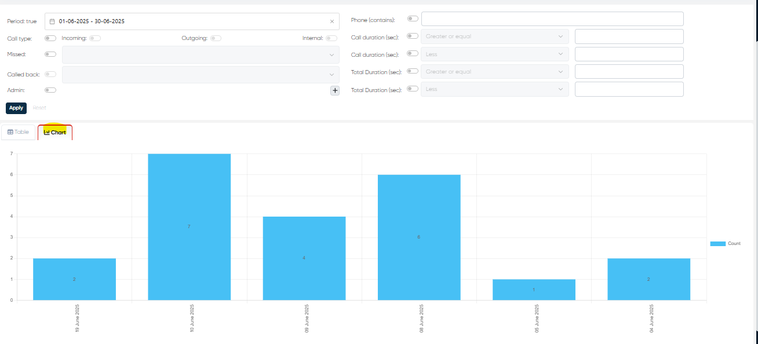Screen dimensions: 758x344
Task: Click the 10 June 2025 bar
Action: pyautogui.click(x=189, y=226)
